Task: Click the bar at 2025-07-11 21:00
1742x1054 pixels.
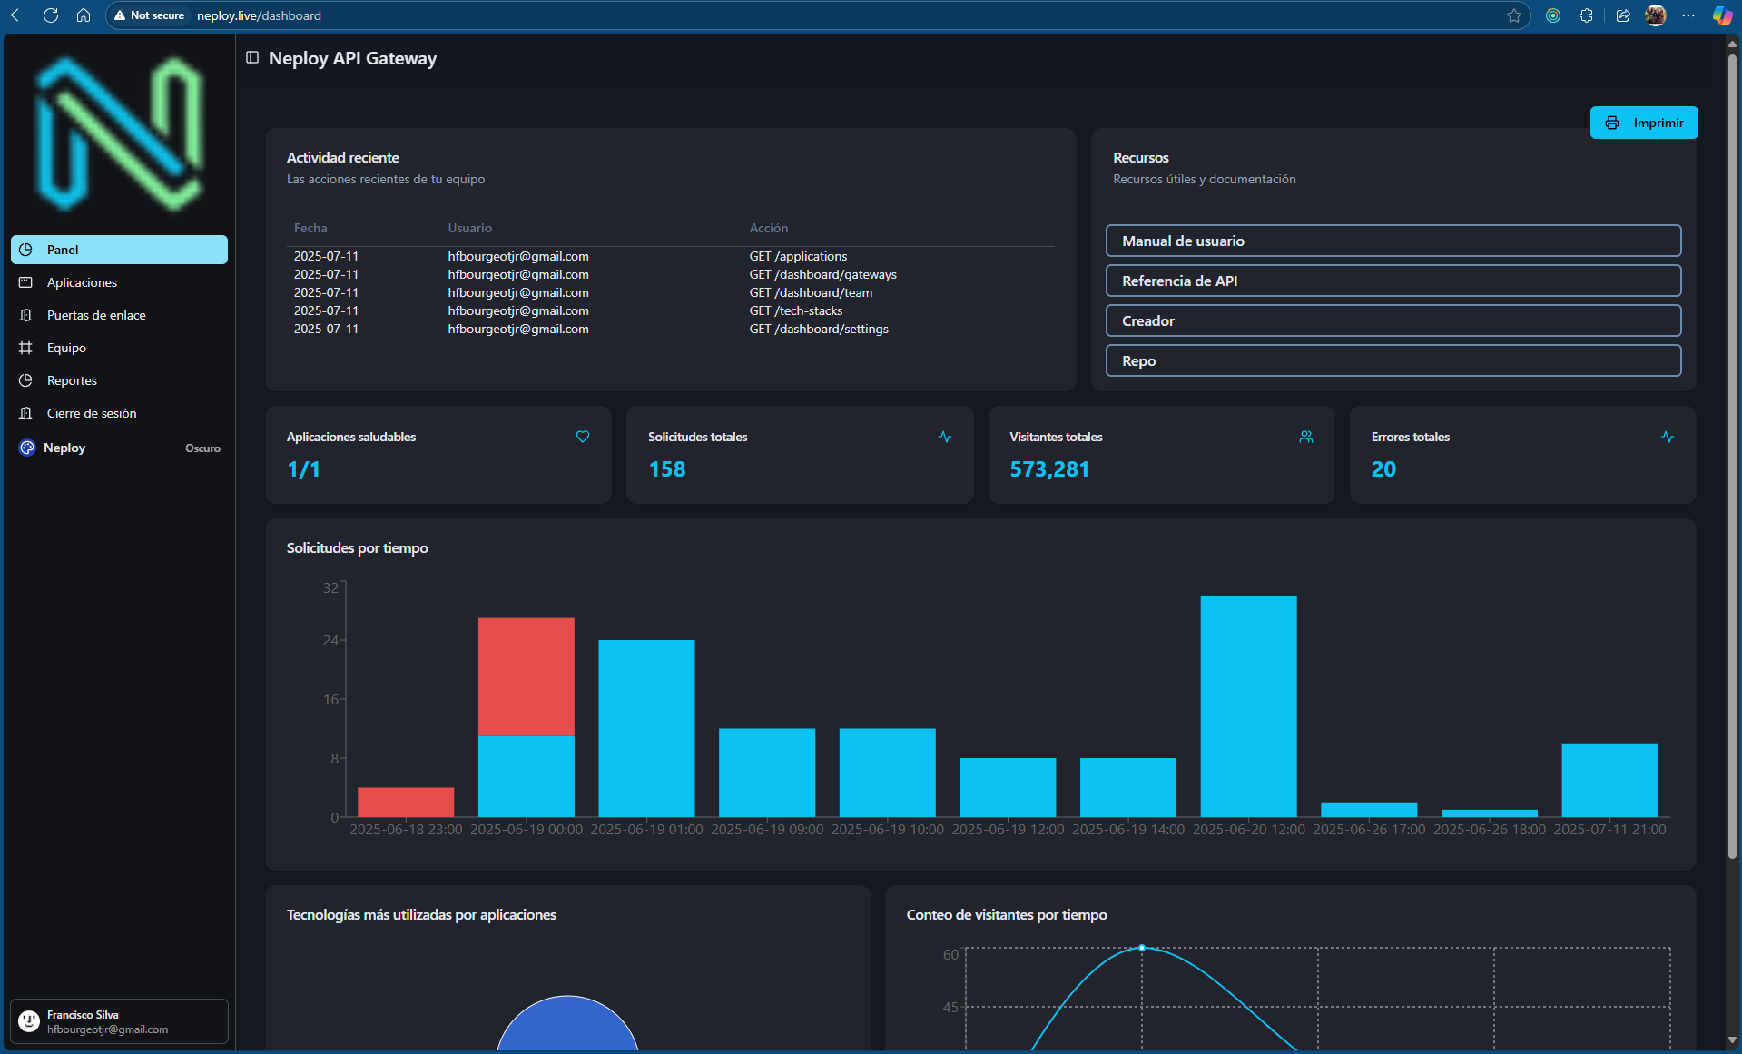Action: (x=1609, y=780)
